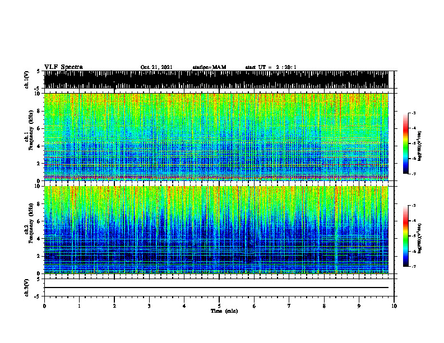Click the "-3" tick on ch.1 color bar

click(x=414, y=113)
